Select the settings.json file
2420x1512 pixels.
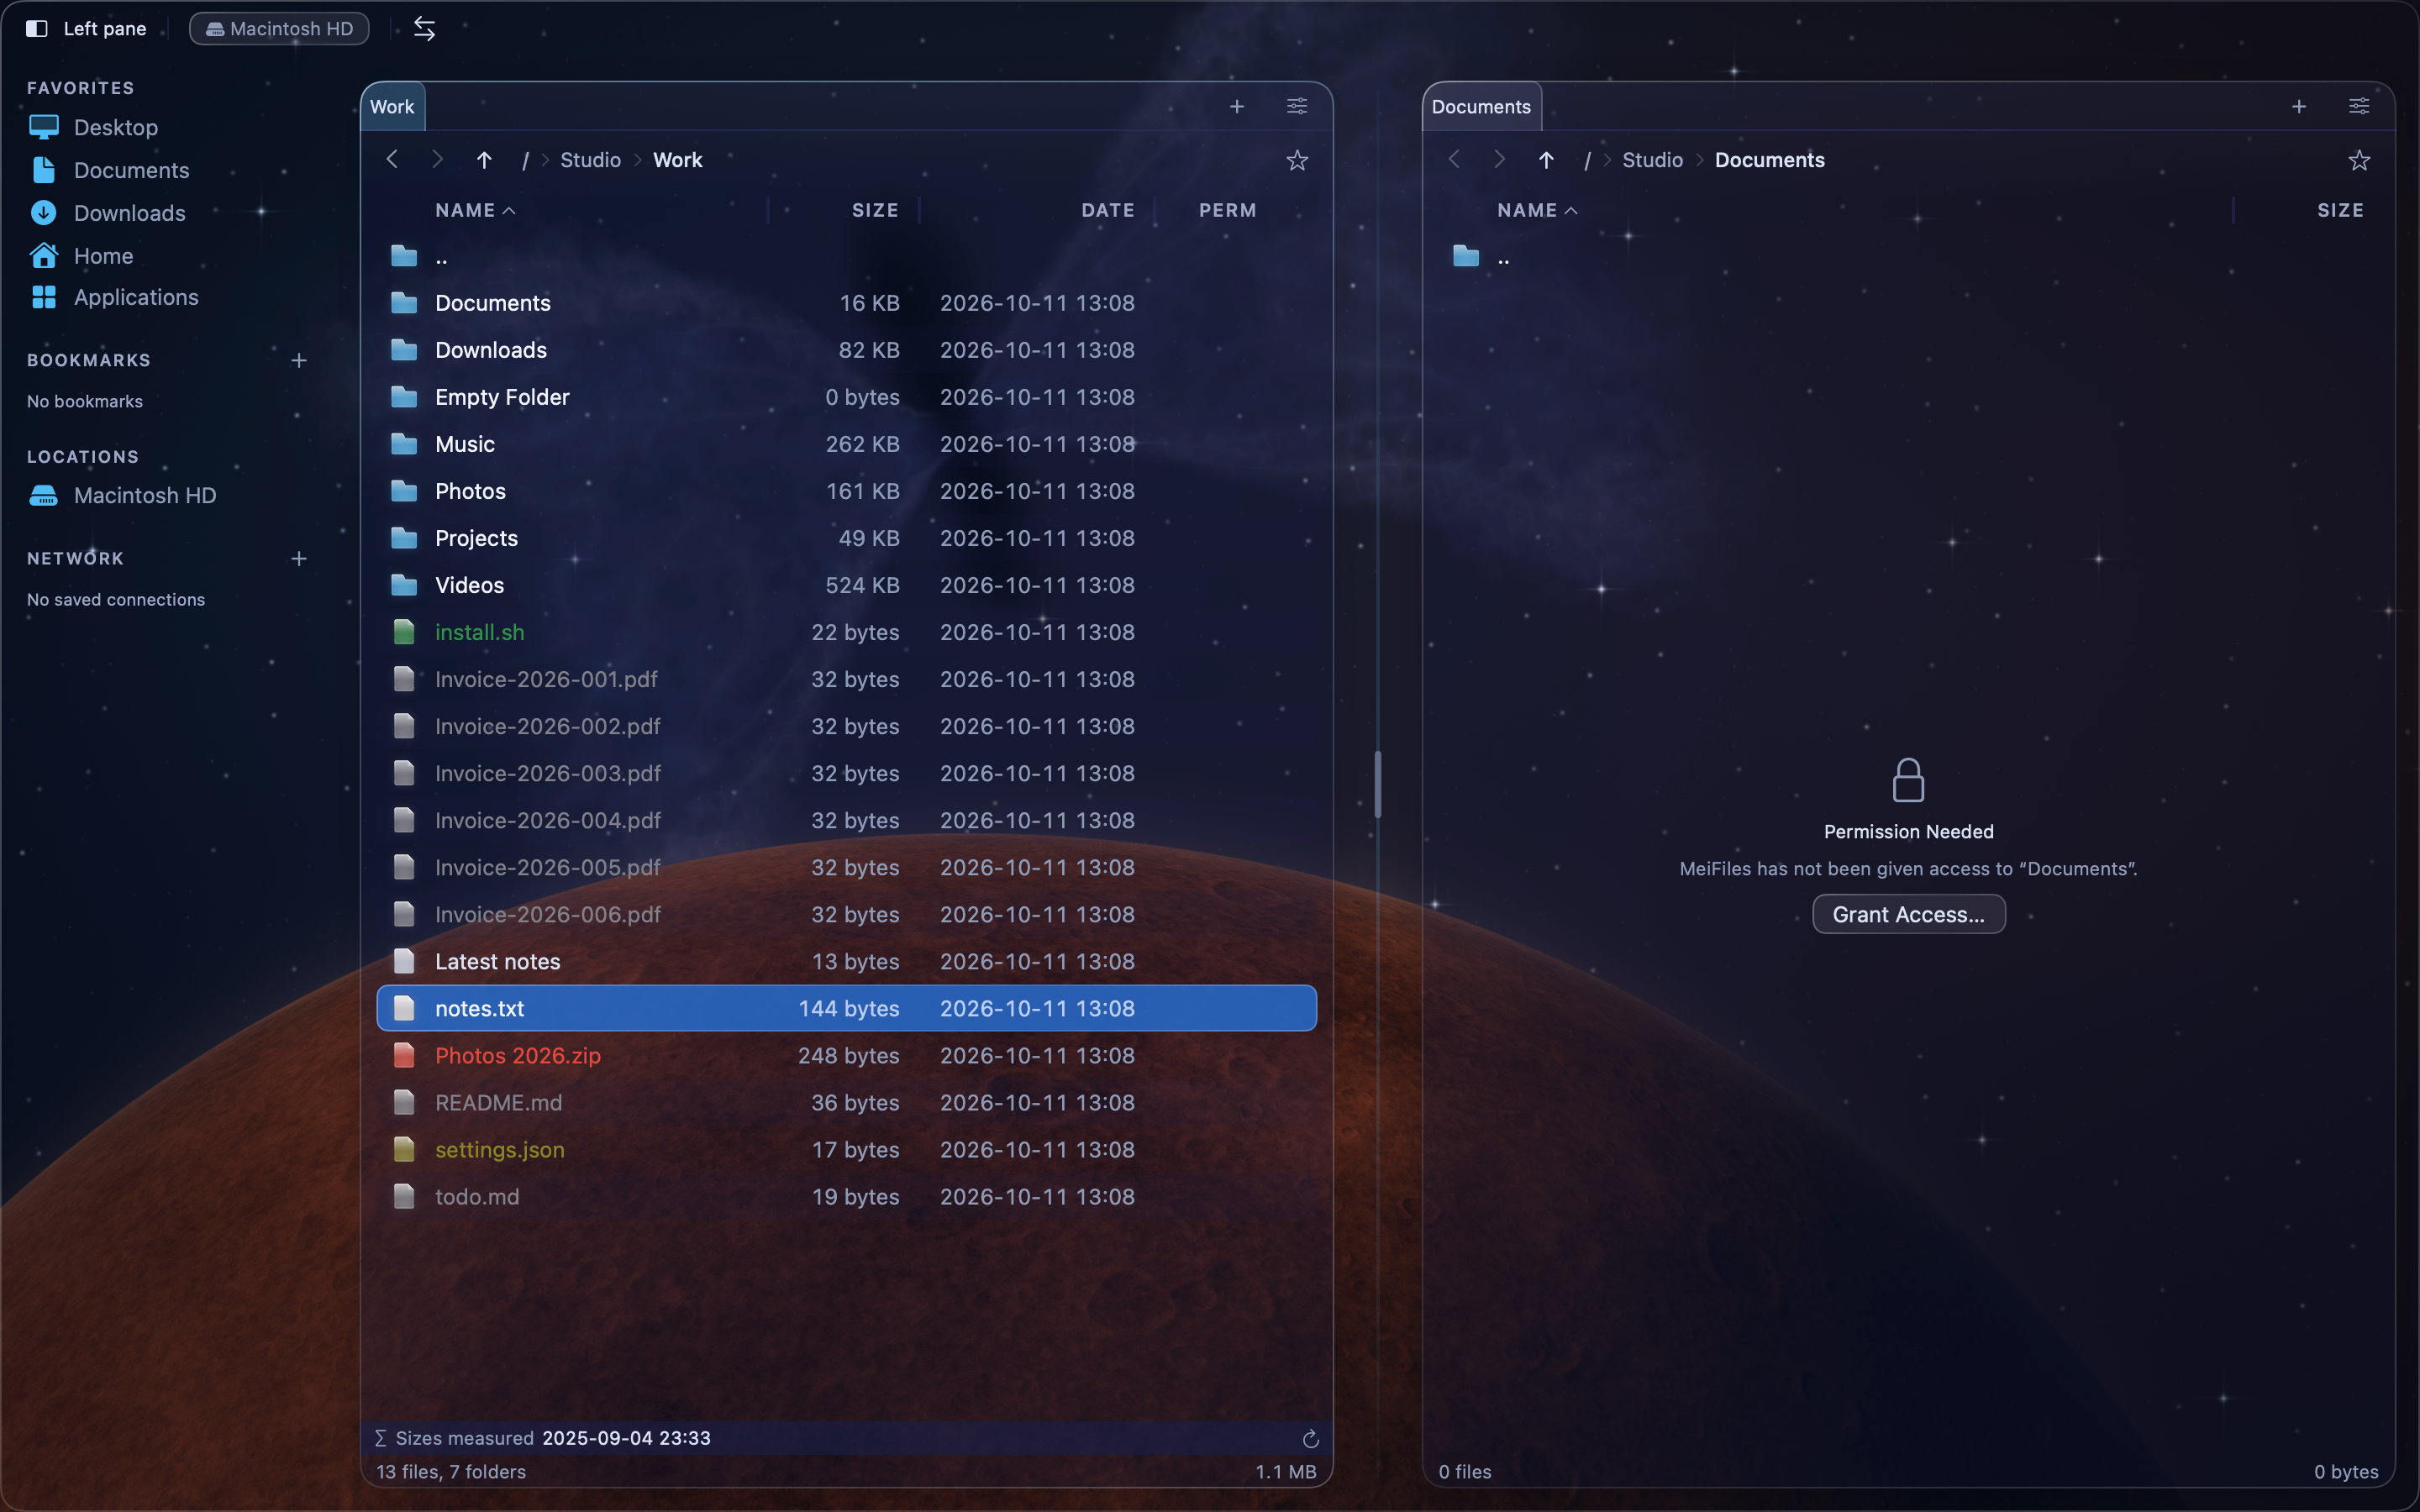pos(846,1149)
